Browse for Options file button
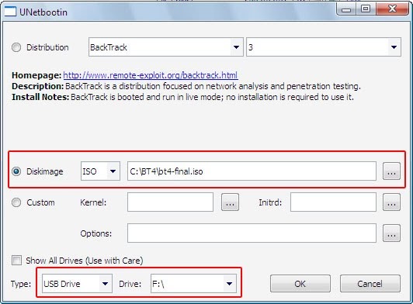The height and width of the screenshot is (304, 413). [x=392, y=233]
